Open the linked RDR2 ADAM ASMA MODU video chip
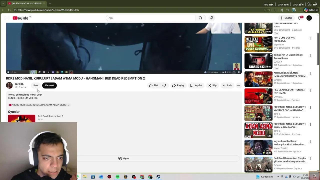Screen dimensions: 320x180 (x=39, y=105)
